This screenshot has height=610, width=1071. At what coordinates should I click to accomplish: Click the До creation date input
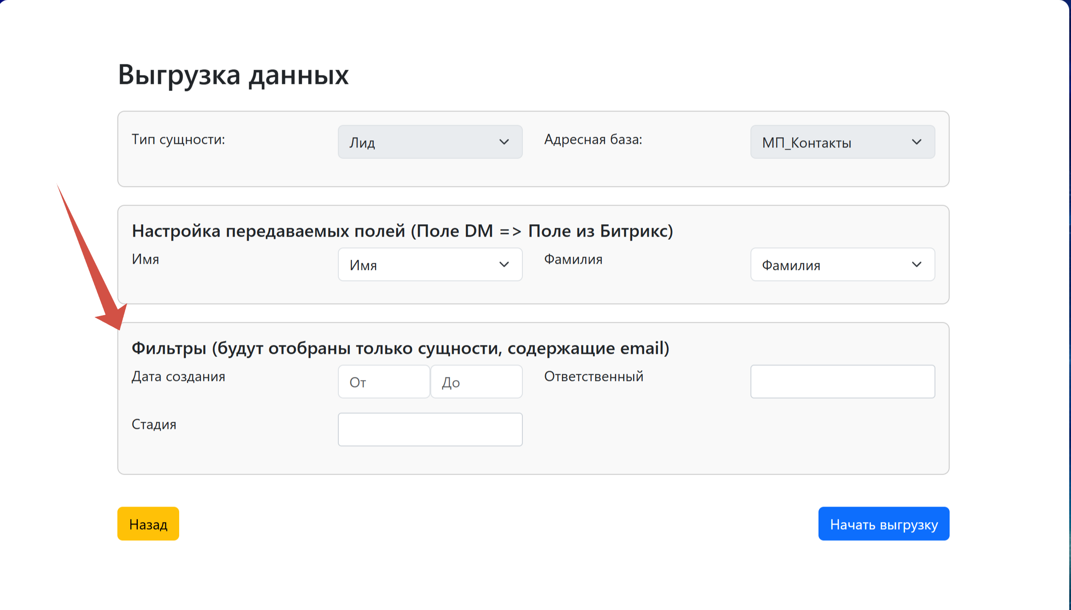click(x=476, y=382)
